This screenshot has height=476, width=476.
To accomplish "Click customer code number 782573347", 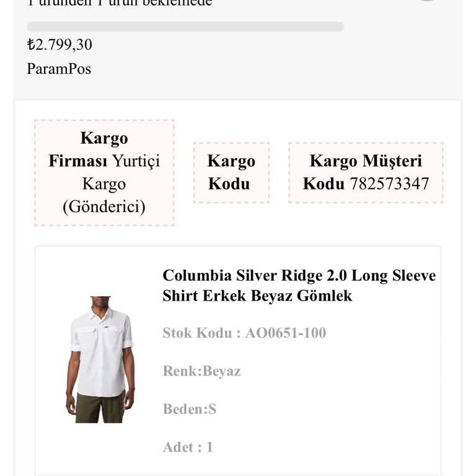I will point(389,183).
